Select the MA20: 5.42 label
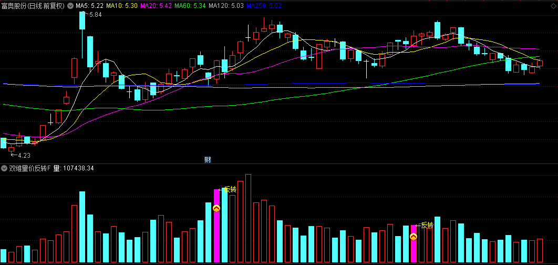This screenshot has width=558, height=265. (x=156, y=6)
